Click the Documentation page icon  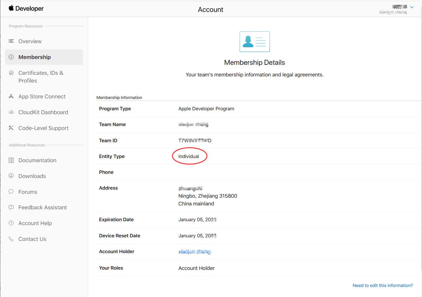tap(11, 160)
